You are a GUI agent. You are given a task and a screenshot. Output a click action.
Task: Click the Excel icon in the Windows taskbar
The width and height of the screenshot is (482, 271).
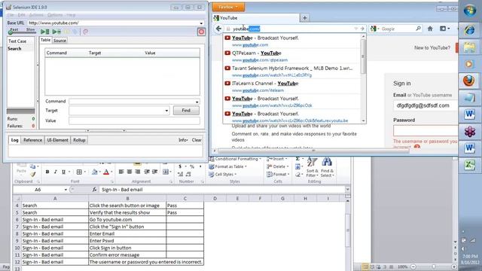coord(469,166)
